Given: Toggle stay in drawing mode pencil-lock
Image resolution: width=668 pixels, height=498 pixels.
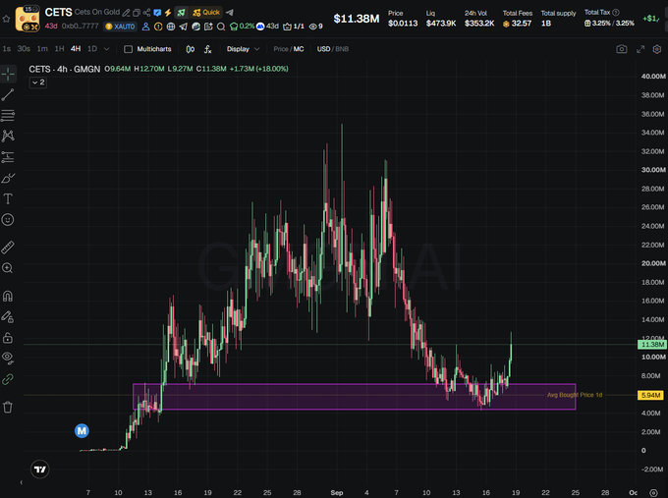Looking at the screenshot, I should click(8, 317).
